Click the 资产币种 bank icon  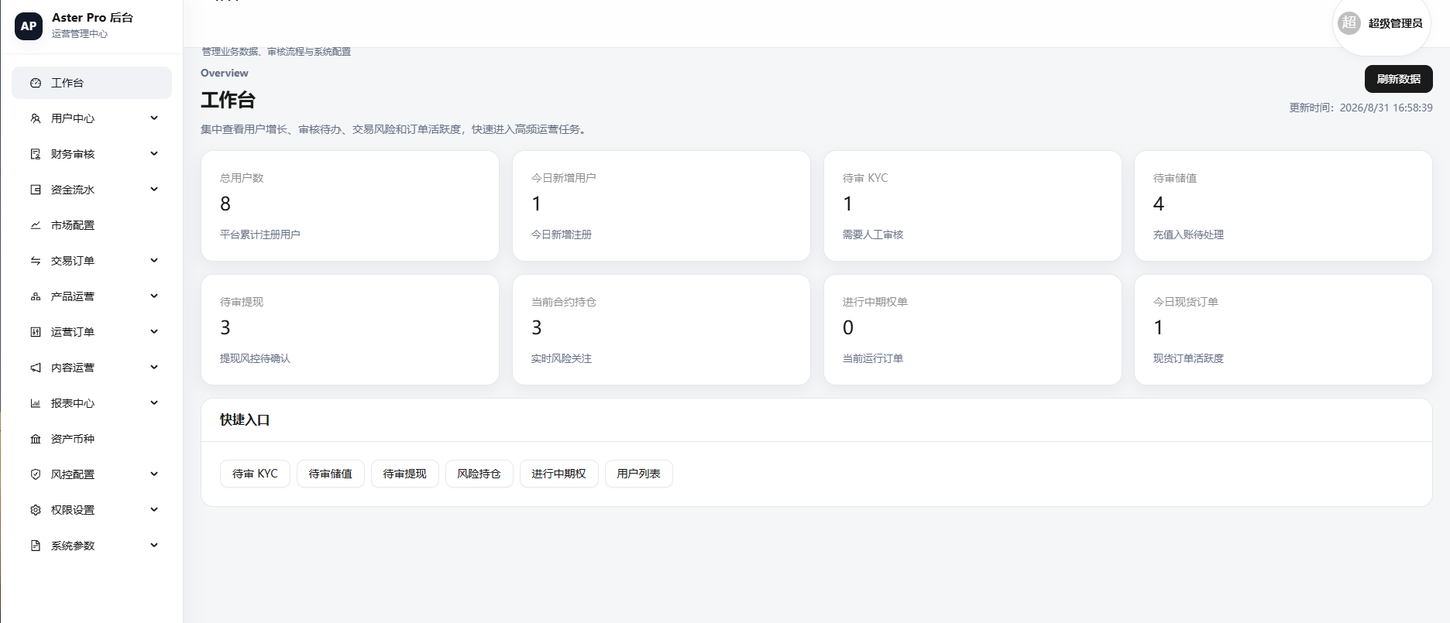pos(36,439)
